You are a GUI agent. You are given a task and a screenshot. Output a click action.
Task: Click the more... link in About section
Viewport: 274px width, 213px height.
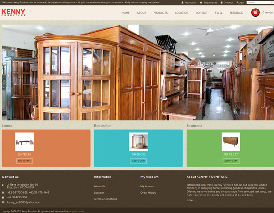point(190,200)
